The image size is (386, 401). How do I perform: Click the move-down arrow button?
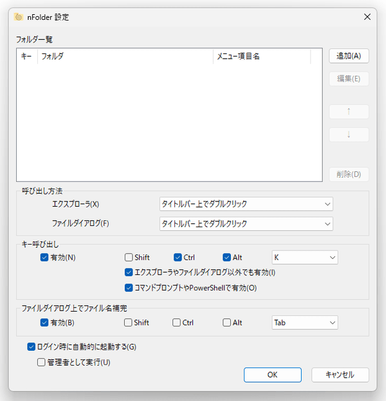349,135
